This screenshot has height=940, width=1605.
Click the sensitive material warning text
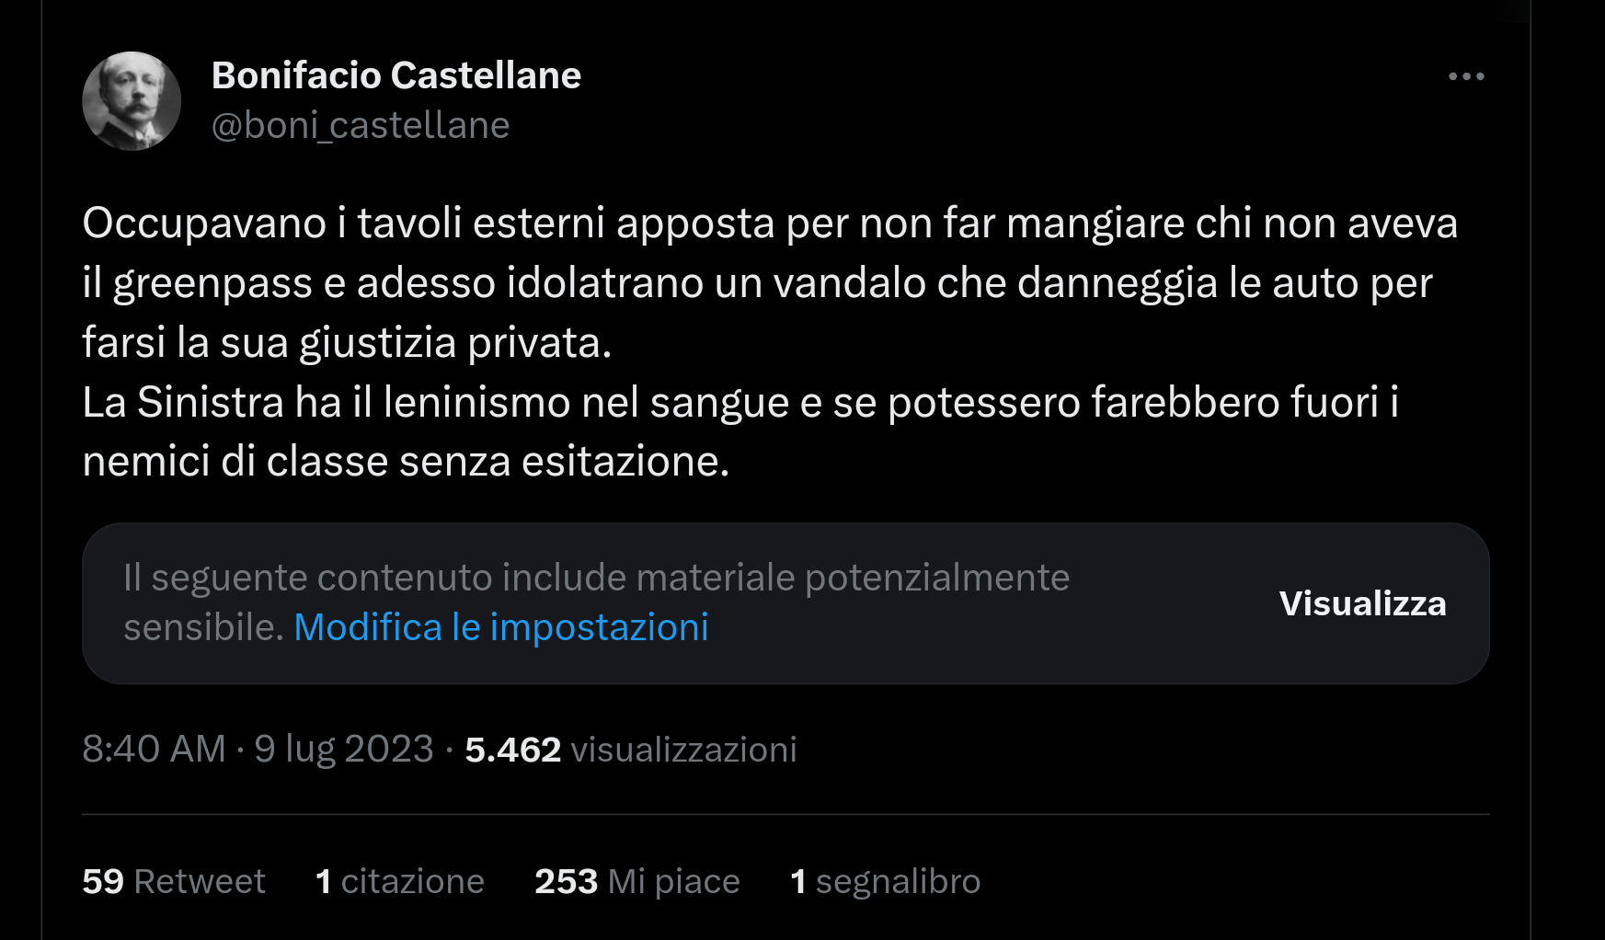tap(595, 579)
